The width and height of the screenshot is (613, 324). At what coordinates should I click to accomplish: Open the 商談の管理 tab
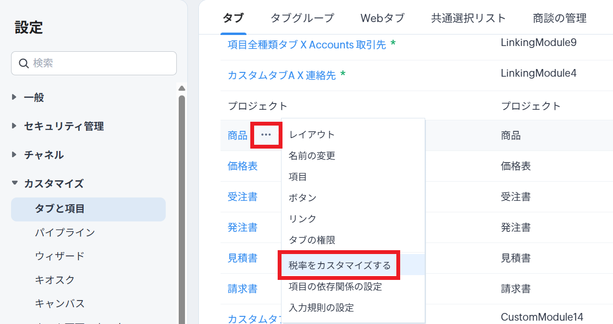tap(560, 18)
